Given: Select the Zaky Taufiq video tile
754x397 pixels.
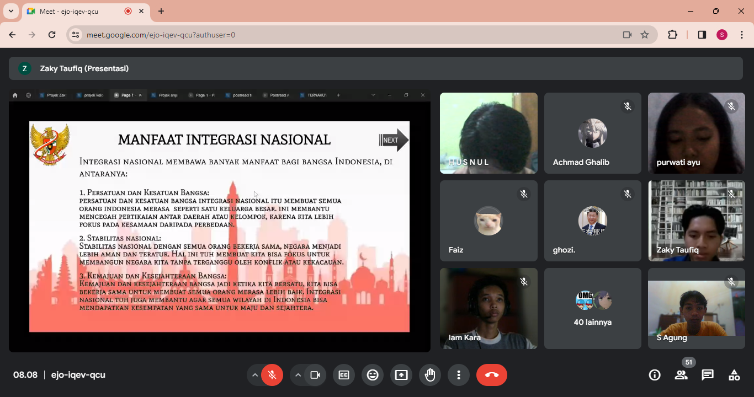Looking at the screenshot, I should click(696, 221).
